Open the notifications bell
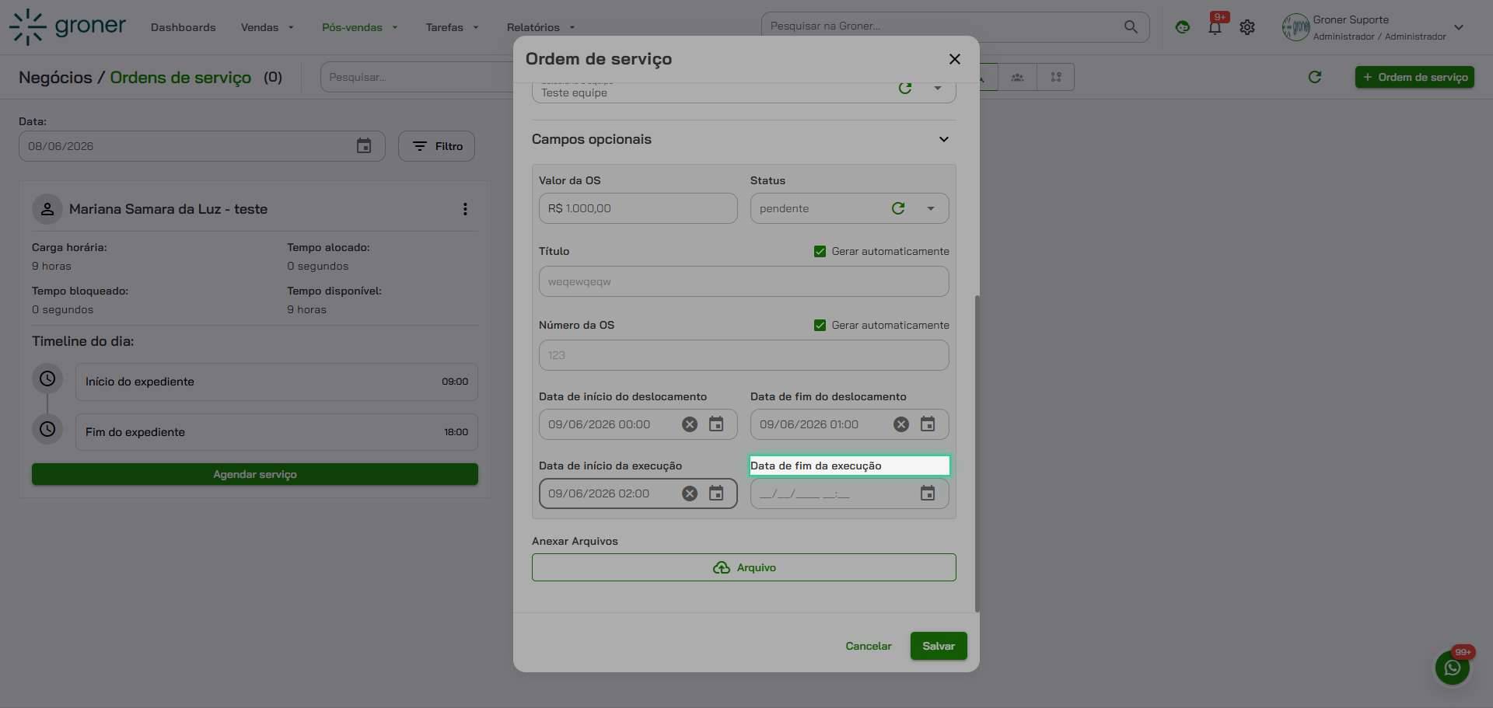The width and height of the screenshot is (1493, 708). (x=1215, y=27)
